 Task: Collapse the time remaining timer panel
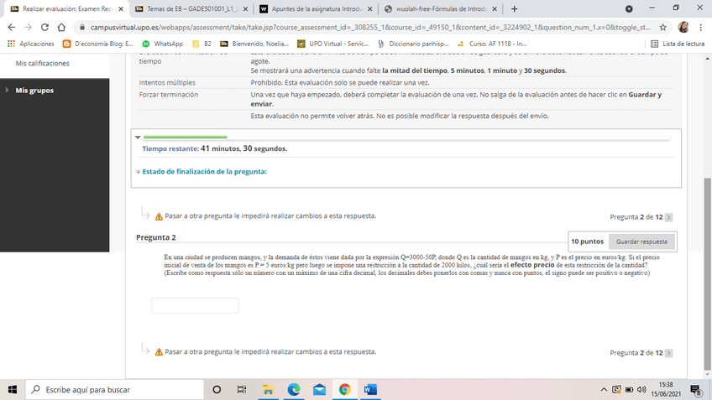pos(138,136)
